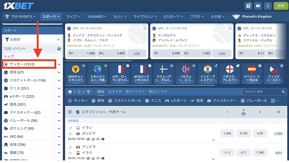The height and width of the screenshot is (163, 289).
Task: Open the TOP-EVENTS menu
Action: pos(20,17)
